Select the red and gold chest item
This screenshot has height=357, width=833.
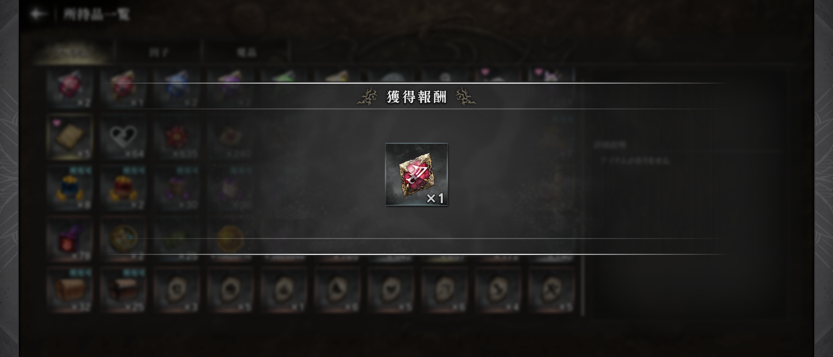point(123,188)
